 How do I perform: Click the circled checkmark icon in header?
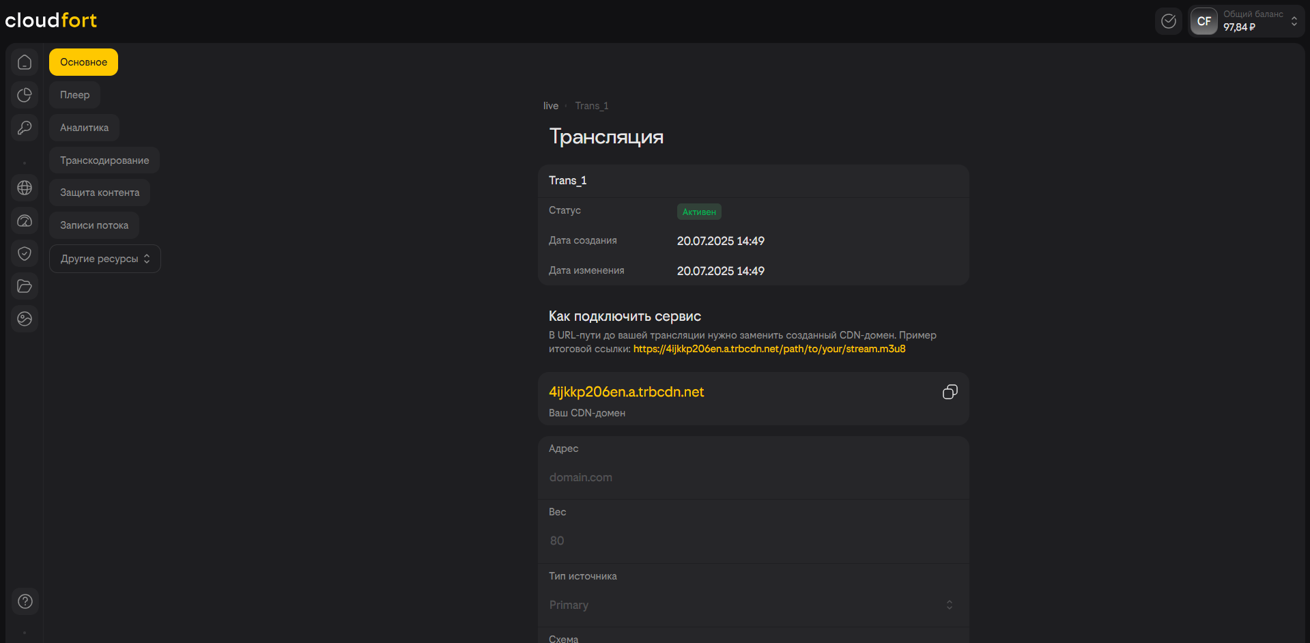click(1169, 21)
